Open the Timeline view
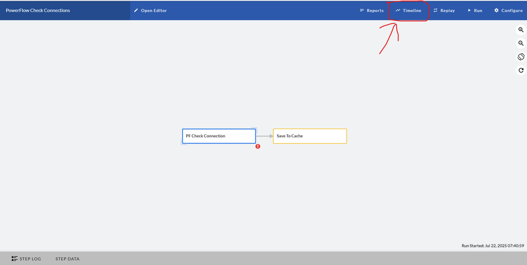The height and width of the screenshot is (265, 527). [408, 11]
